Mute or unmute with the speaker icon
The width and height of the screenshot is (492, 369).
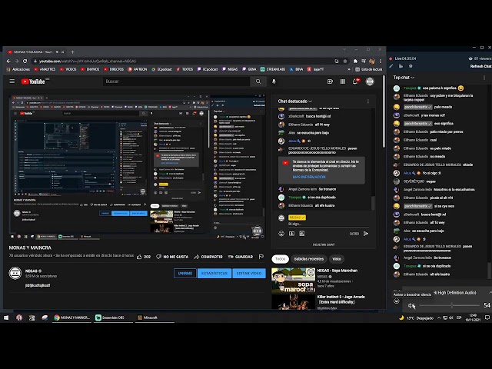coord(411,305)
